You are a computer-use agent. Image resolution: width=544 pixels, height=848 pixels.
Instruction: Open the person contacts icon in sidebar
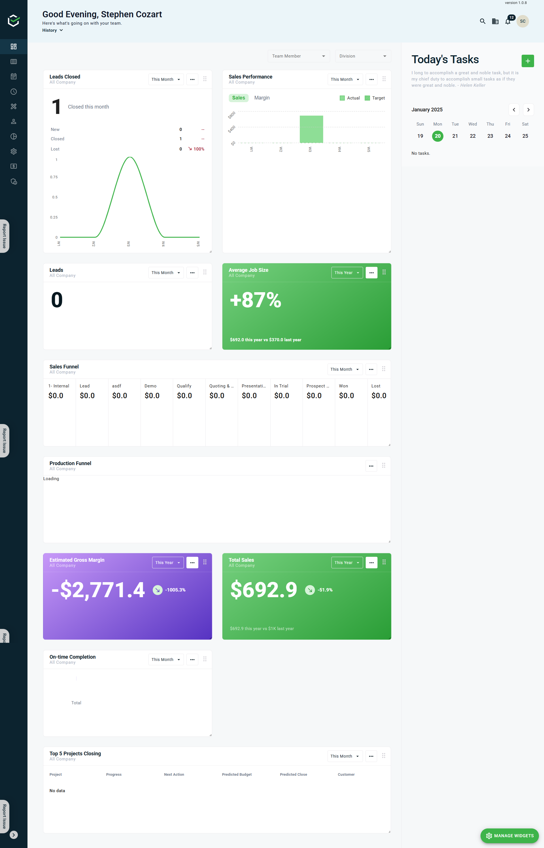13,121
